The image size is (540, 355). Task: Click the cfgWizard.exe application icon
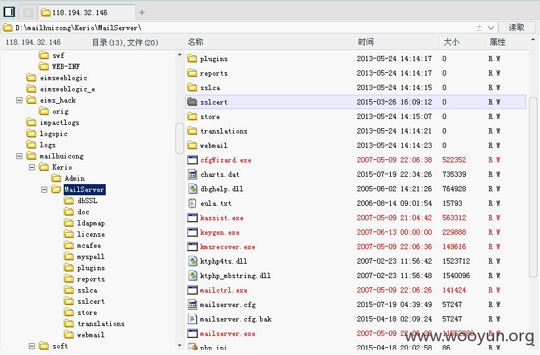[x=192, y=160]
